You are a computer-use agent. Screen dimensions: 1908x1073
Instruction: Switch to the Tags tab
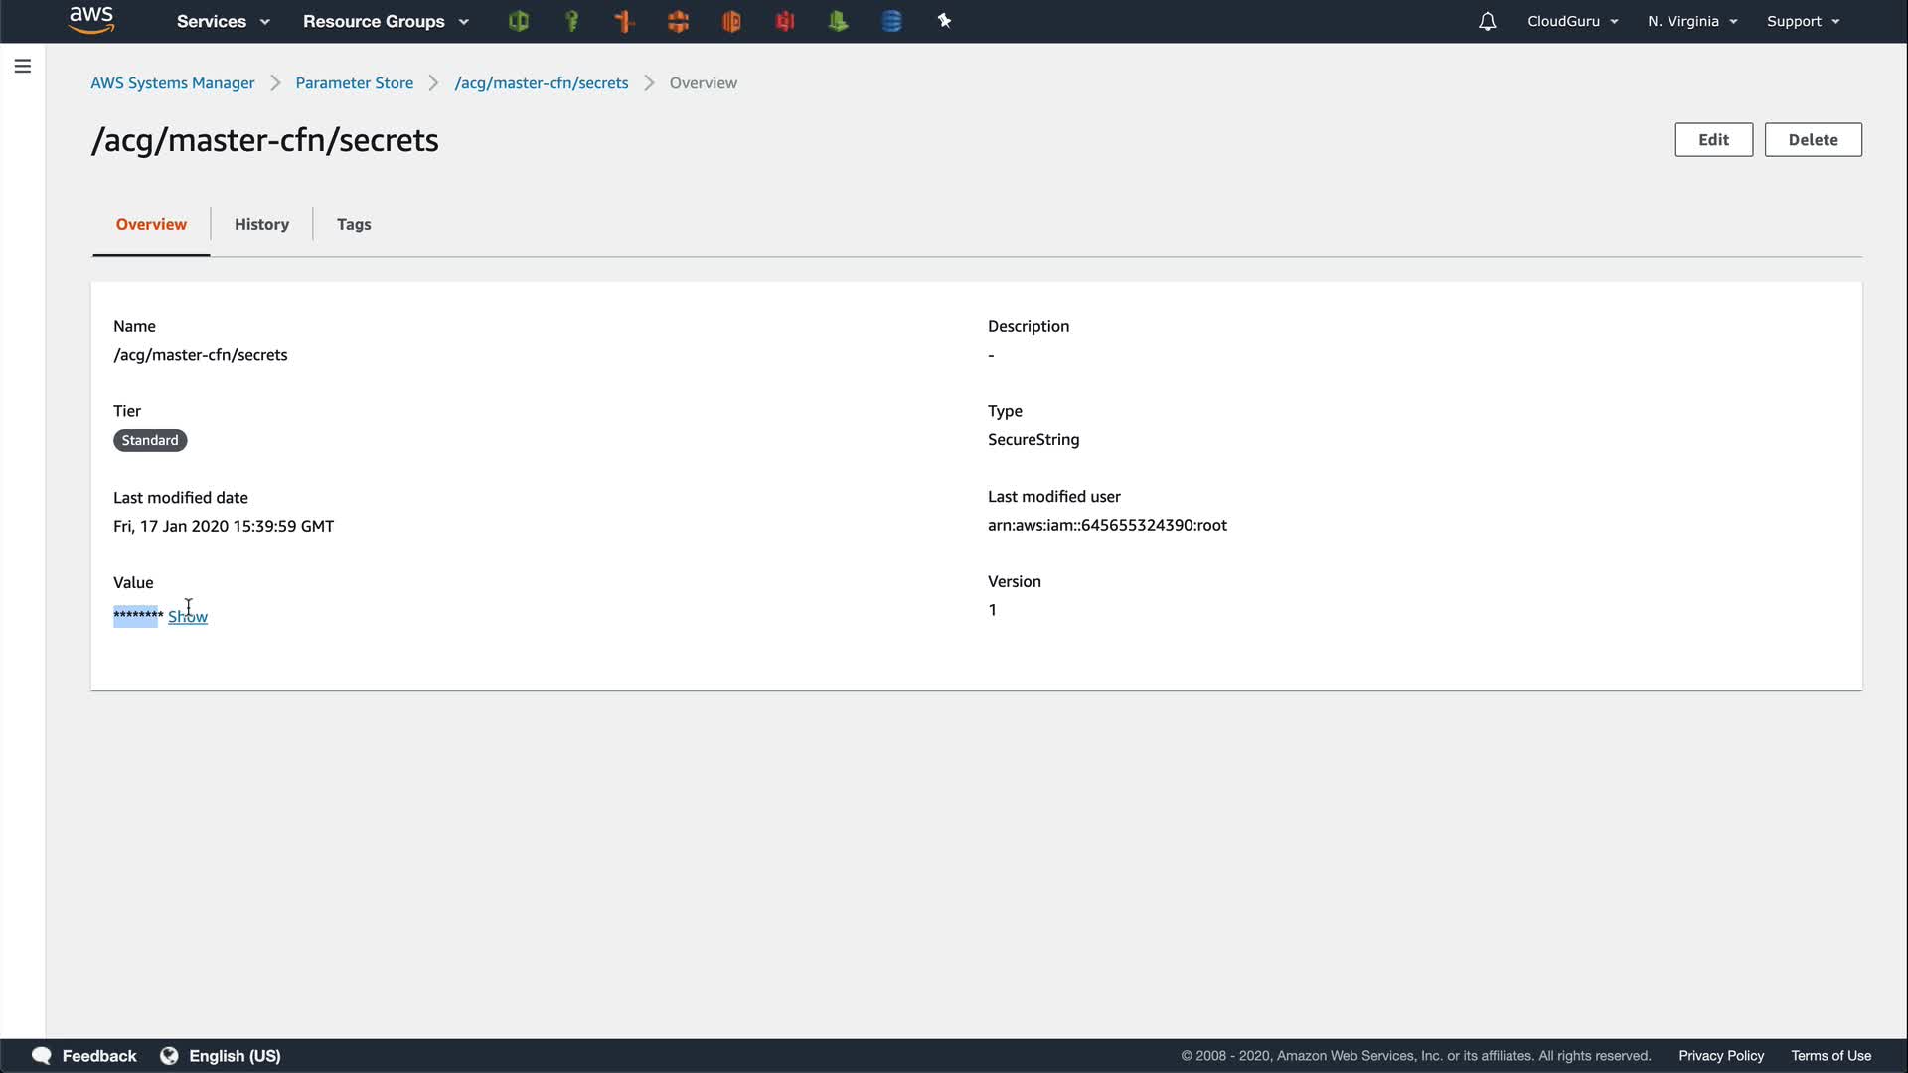tap(354, 224)
